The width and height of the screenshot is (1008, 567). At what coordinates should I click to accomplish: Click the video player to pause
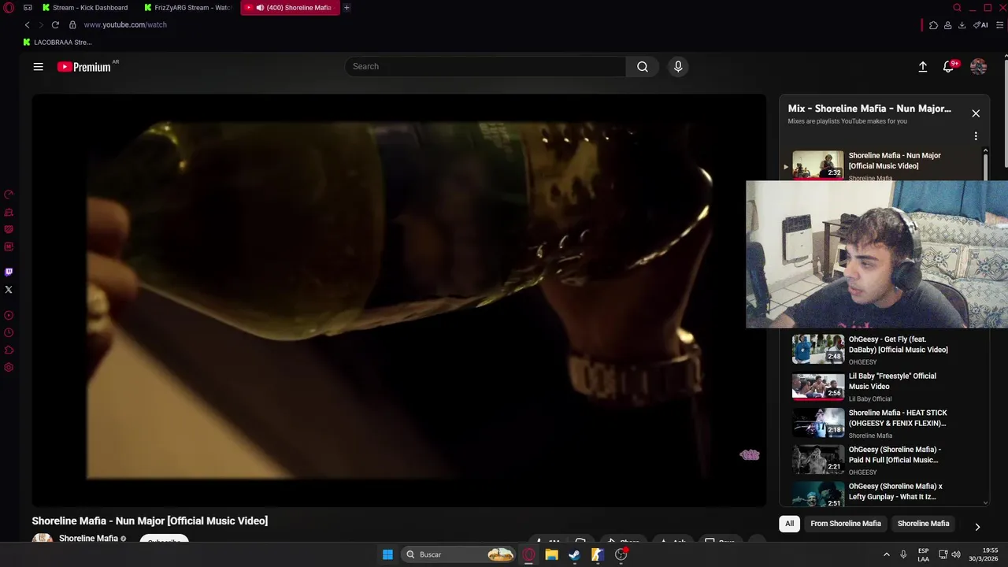tap(398, 300)
